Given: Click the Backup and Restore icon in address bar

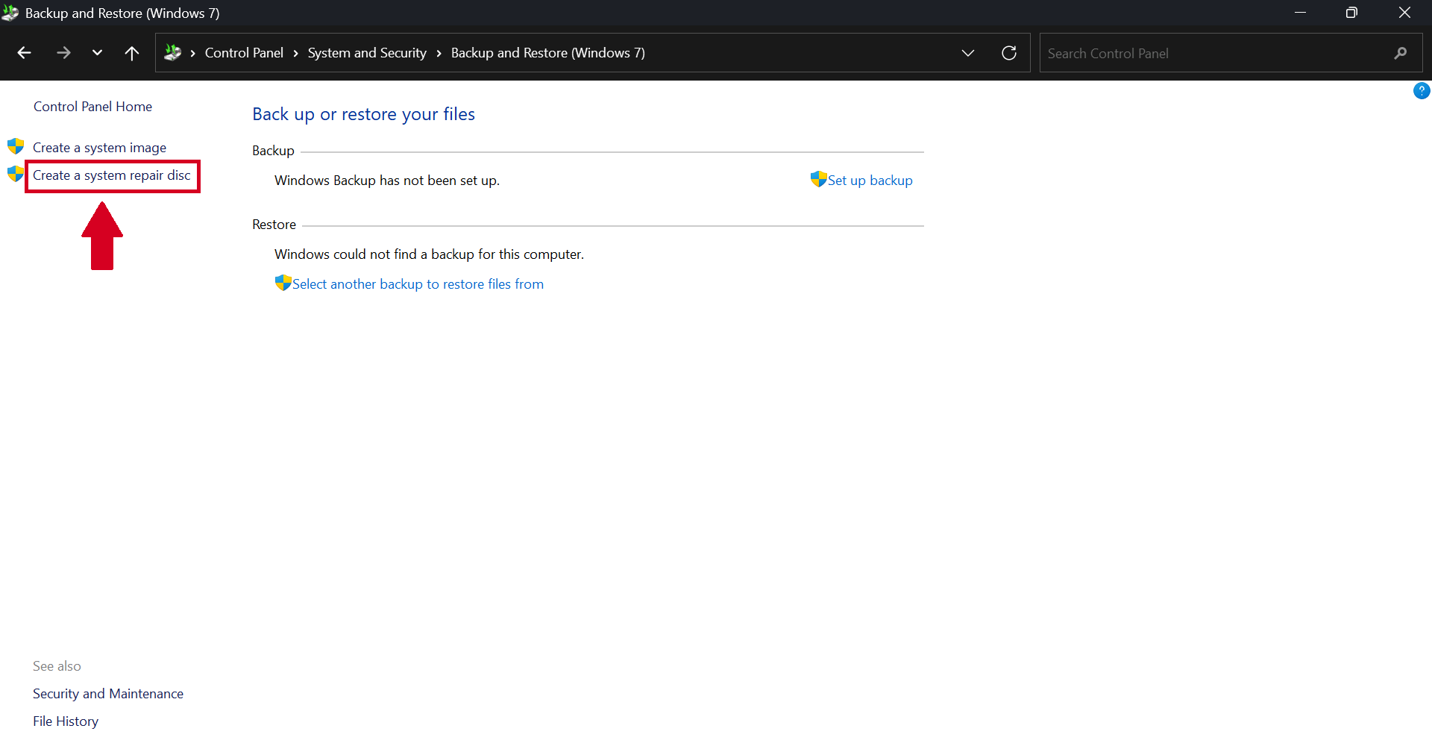Looking at the screenshot, I should click(x=173, y=52).
